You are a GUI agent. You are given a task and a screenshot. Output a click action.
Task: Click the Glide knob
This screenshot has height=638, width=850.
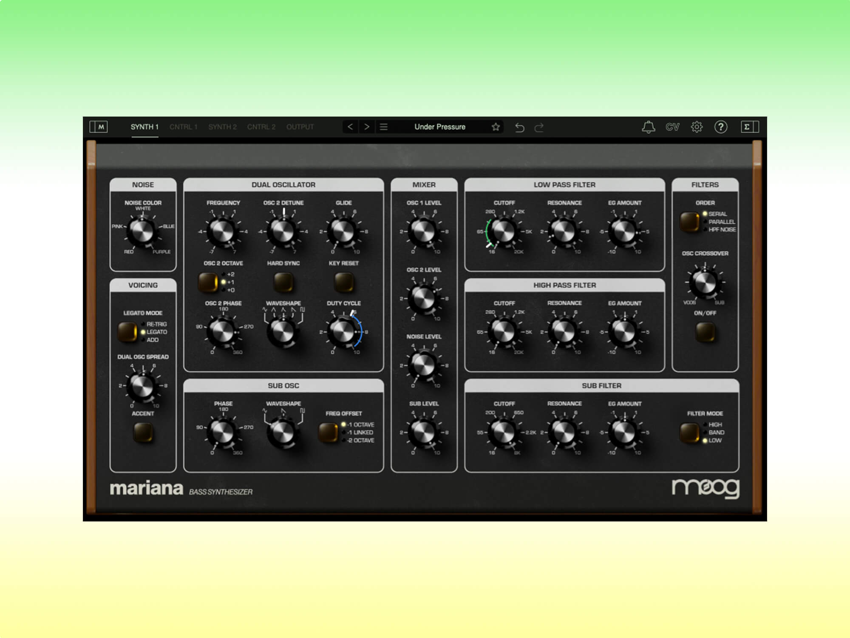tap(343, 231)
